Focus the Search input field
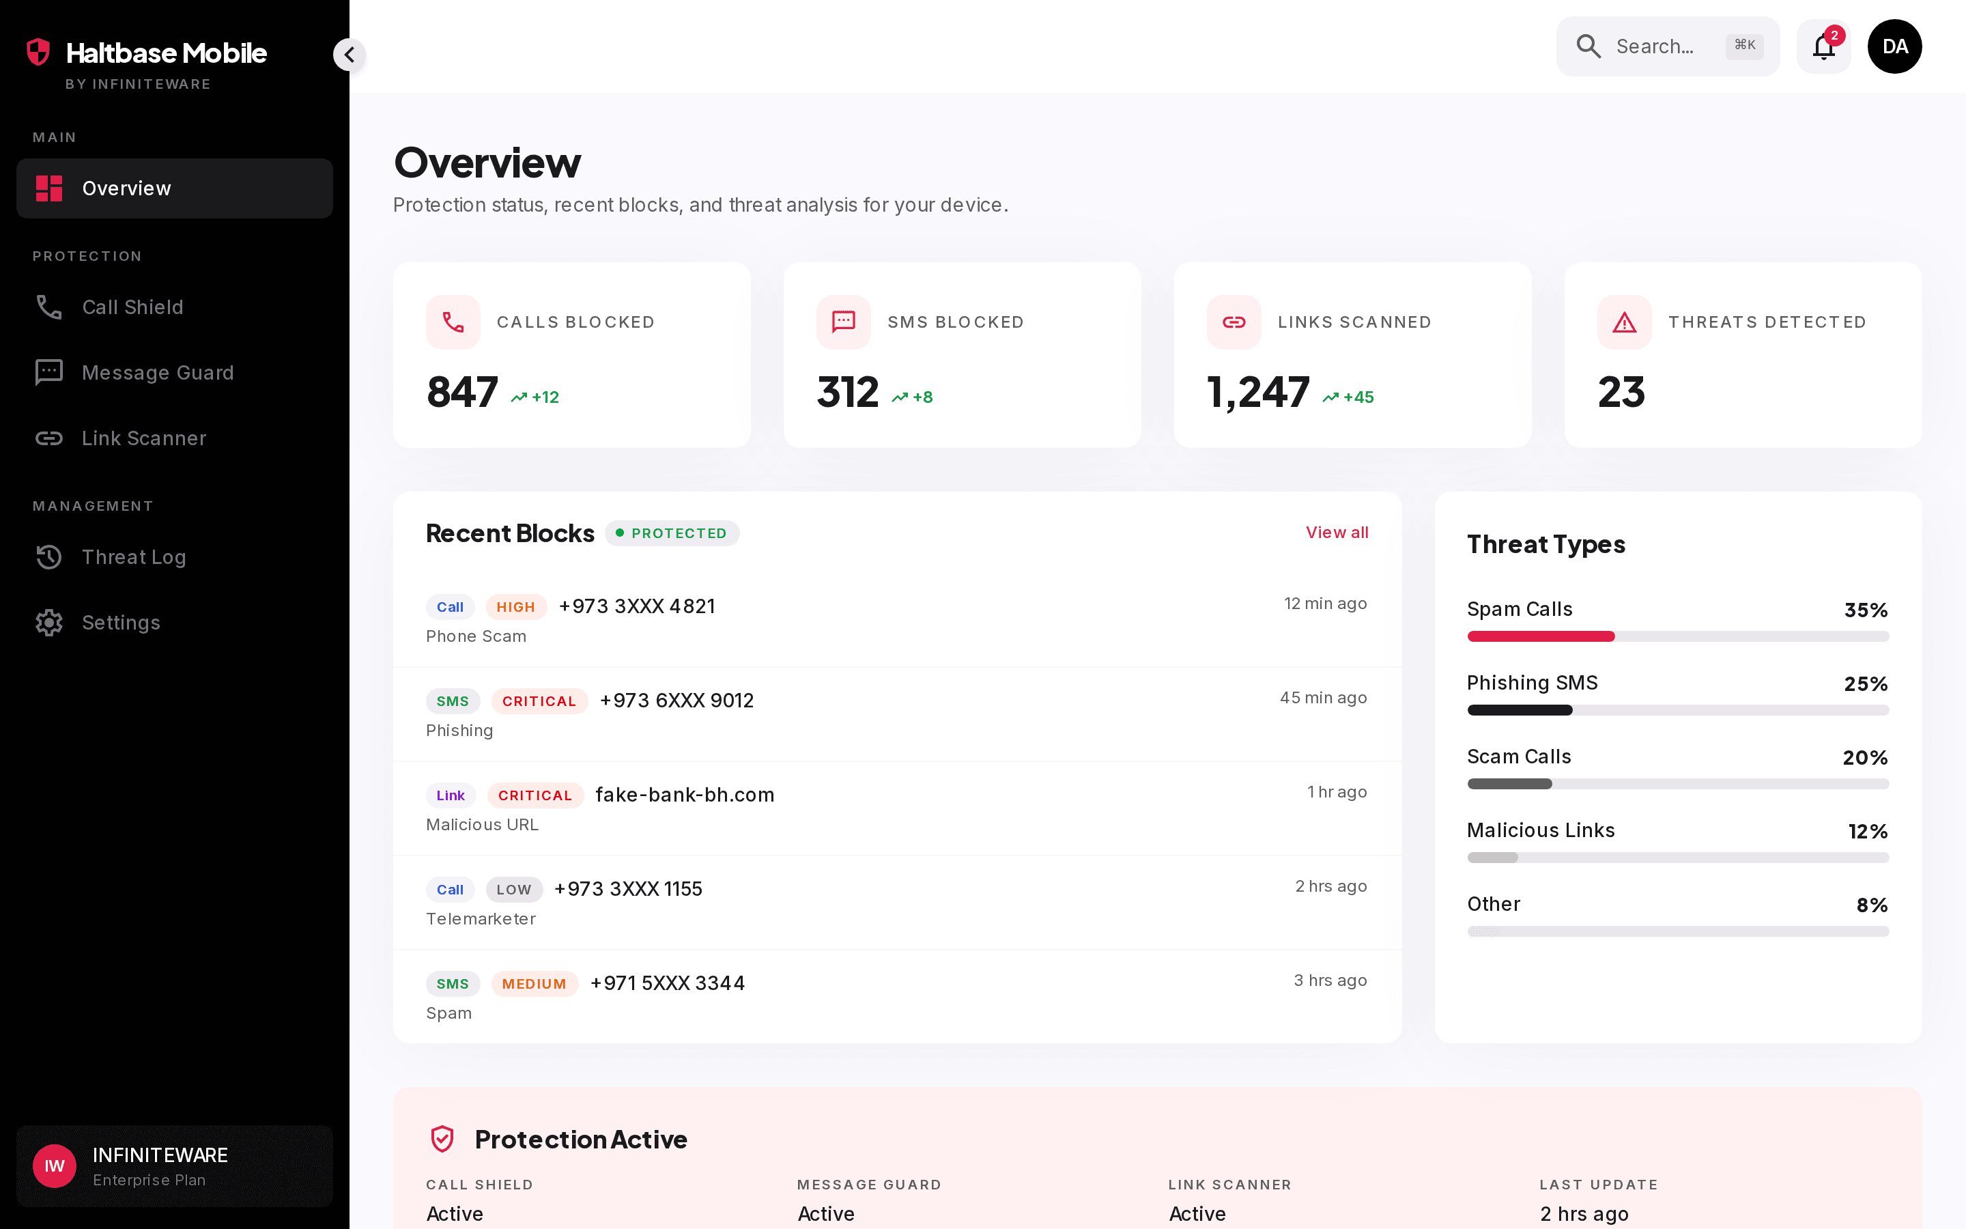Image resolution: width=1966 pixels, height=1229 pixels. pos(1667,46)
